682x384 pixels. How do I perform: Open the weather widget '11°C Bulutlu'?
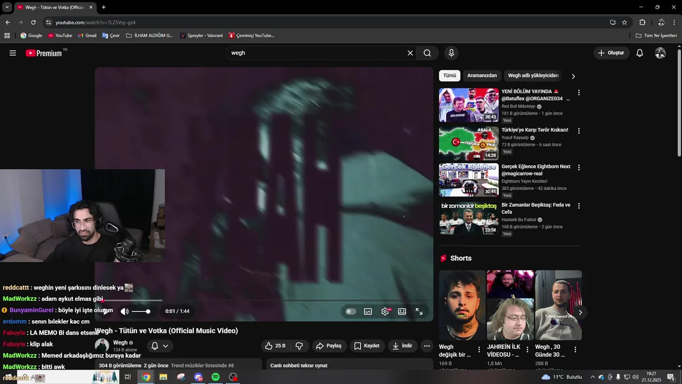click(x=562, y=377)
